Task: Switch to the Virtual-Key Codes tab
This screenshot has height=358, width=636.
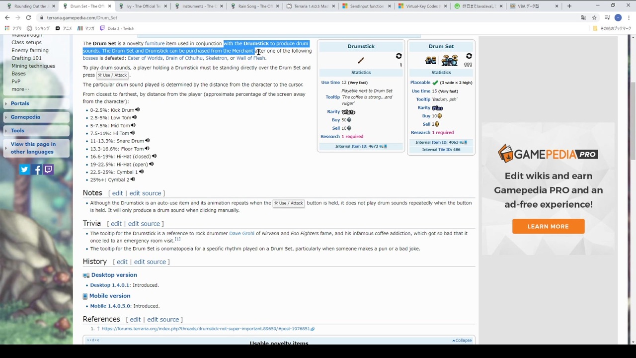Action: (x=423, y=6)
